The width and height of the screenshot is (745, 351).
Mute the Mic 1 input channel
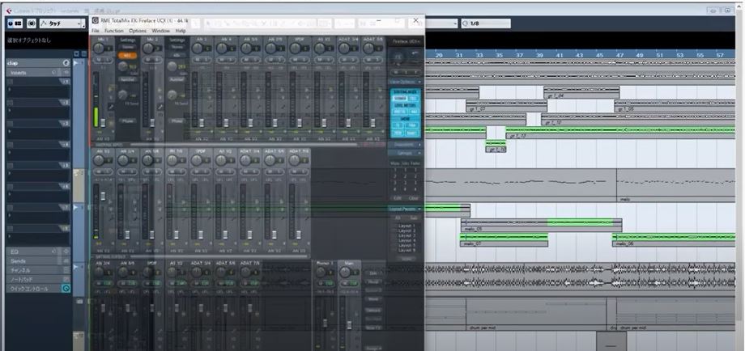click(100, 59)
